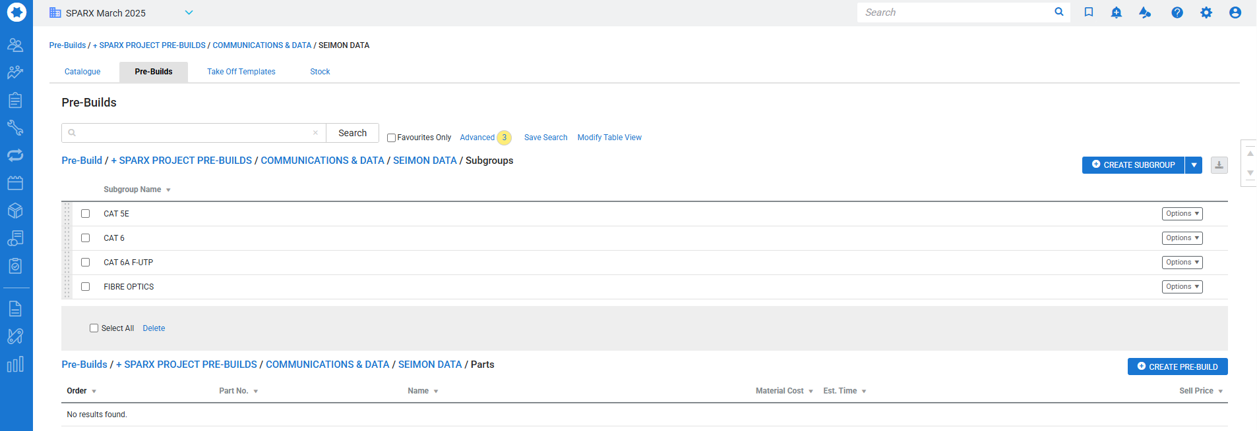The height and width of the screenshot is (431, 1257).
Task: Tick the CAT 5E subgroup checkbox
Action: click(x=86, y=214)
